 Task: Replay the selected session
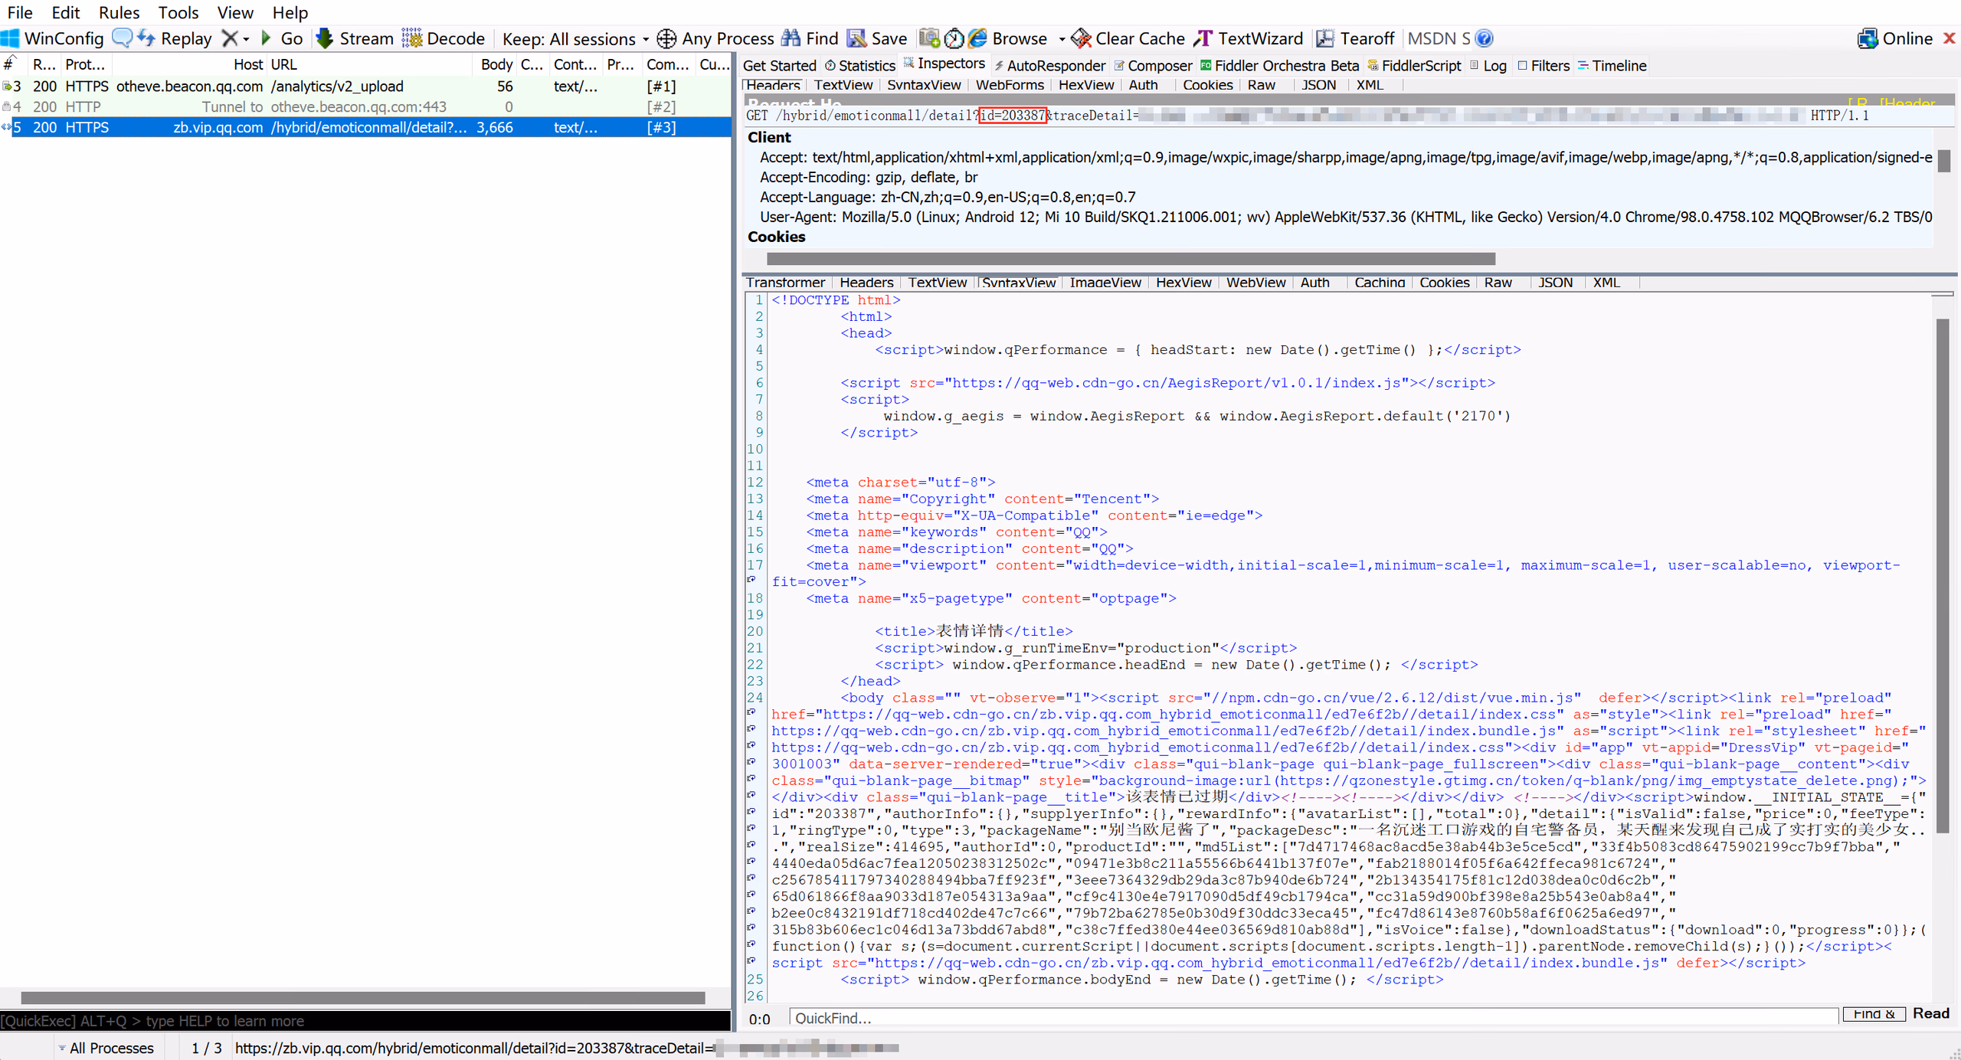(x=175, y=38)
